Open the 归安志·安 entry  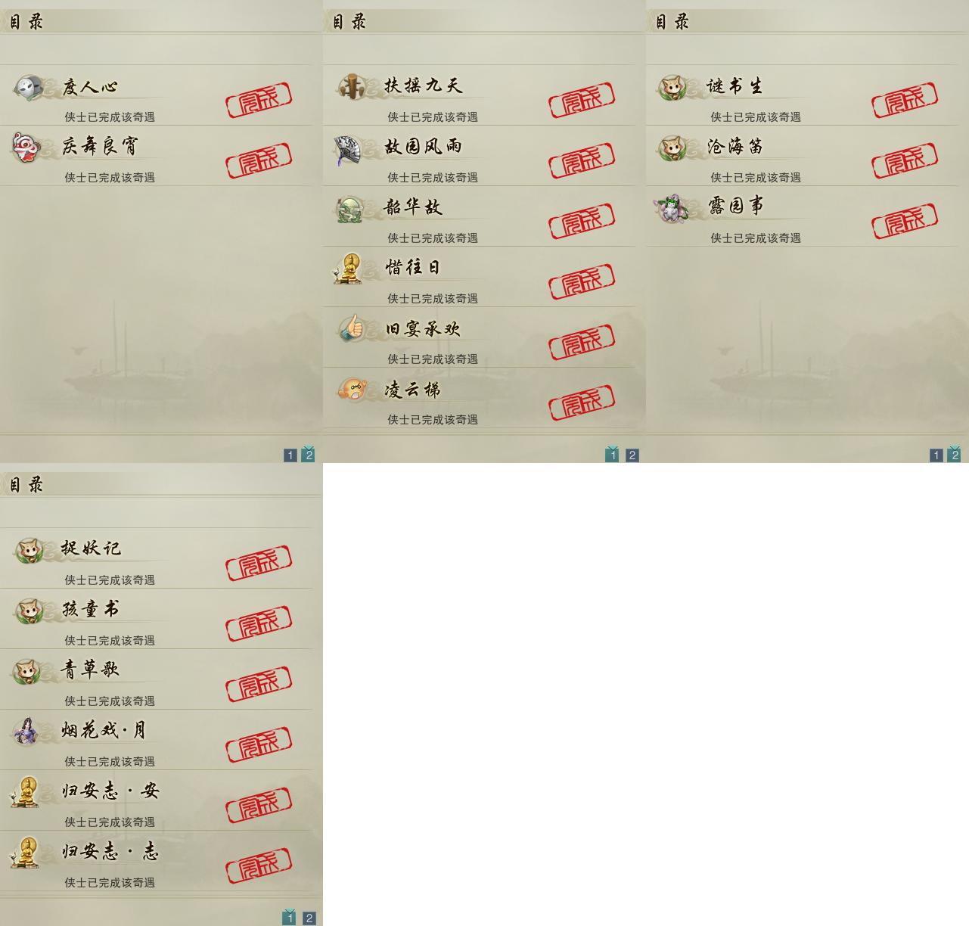(156, 800)
